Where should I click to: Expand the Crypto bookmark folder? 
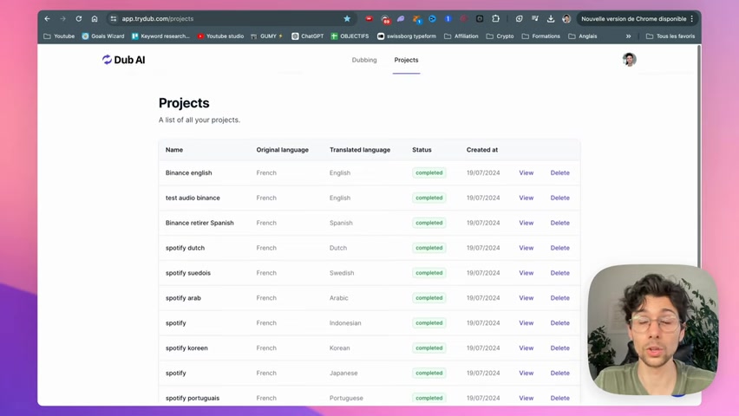tap(500, 36)
